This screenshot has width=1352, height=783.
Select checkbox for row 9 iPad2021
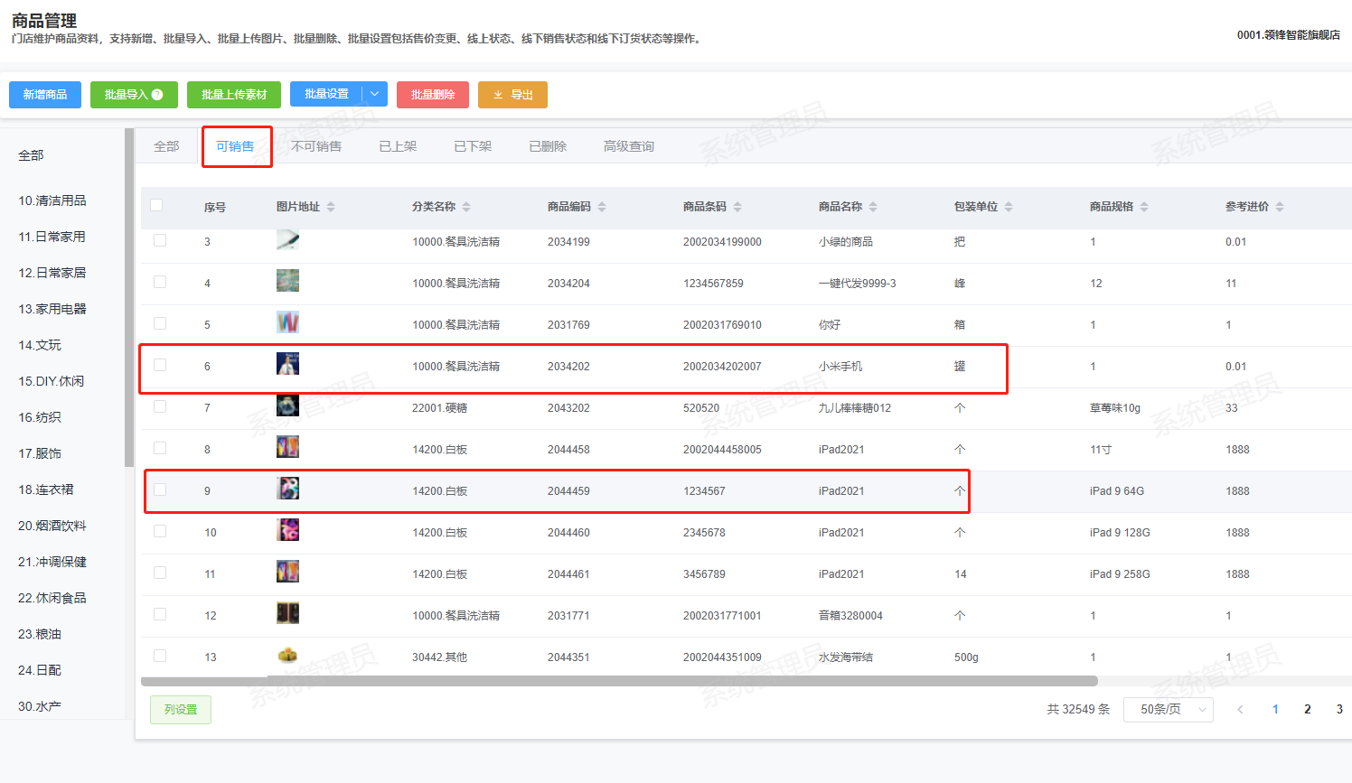pyautogui.click(x=160, y=489)
